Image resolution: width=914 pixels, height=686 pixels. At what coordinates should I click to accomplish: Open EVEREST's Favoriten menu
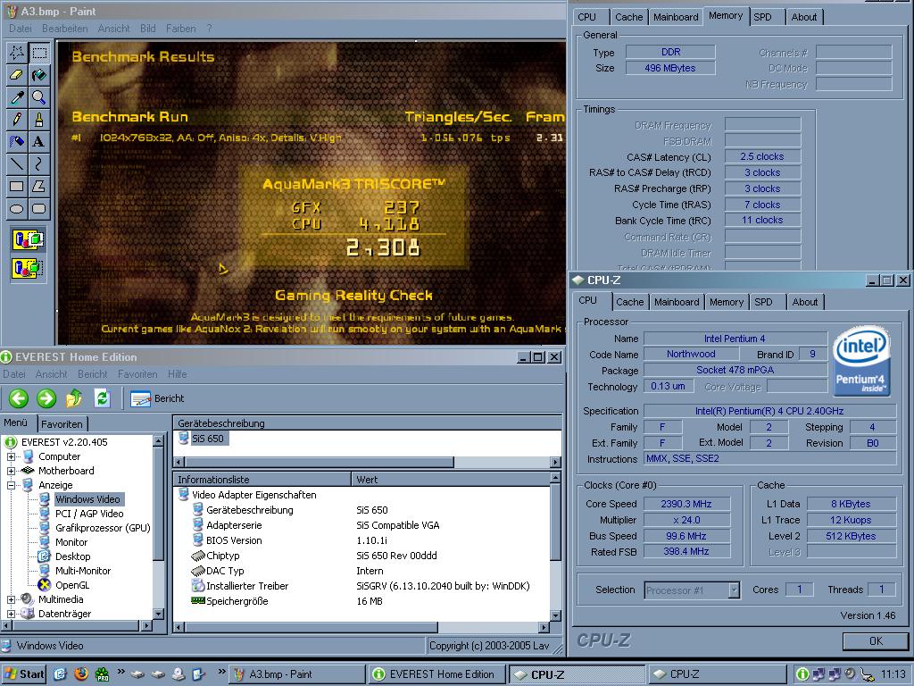point(137,374)
